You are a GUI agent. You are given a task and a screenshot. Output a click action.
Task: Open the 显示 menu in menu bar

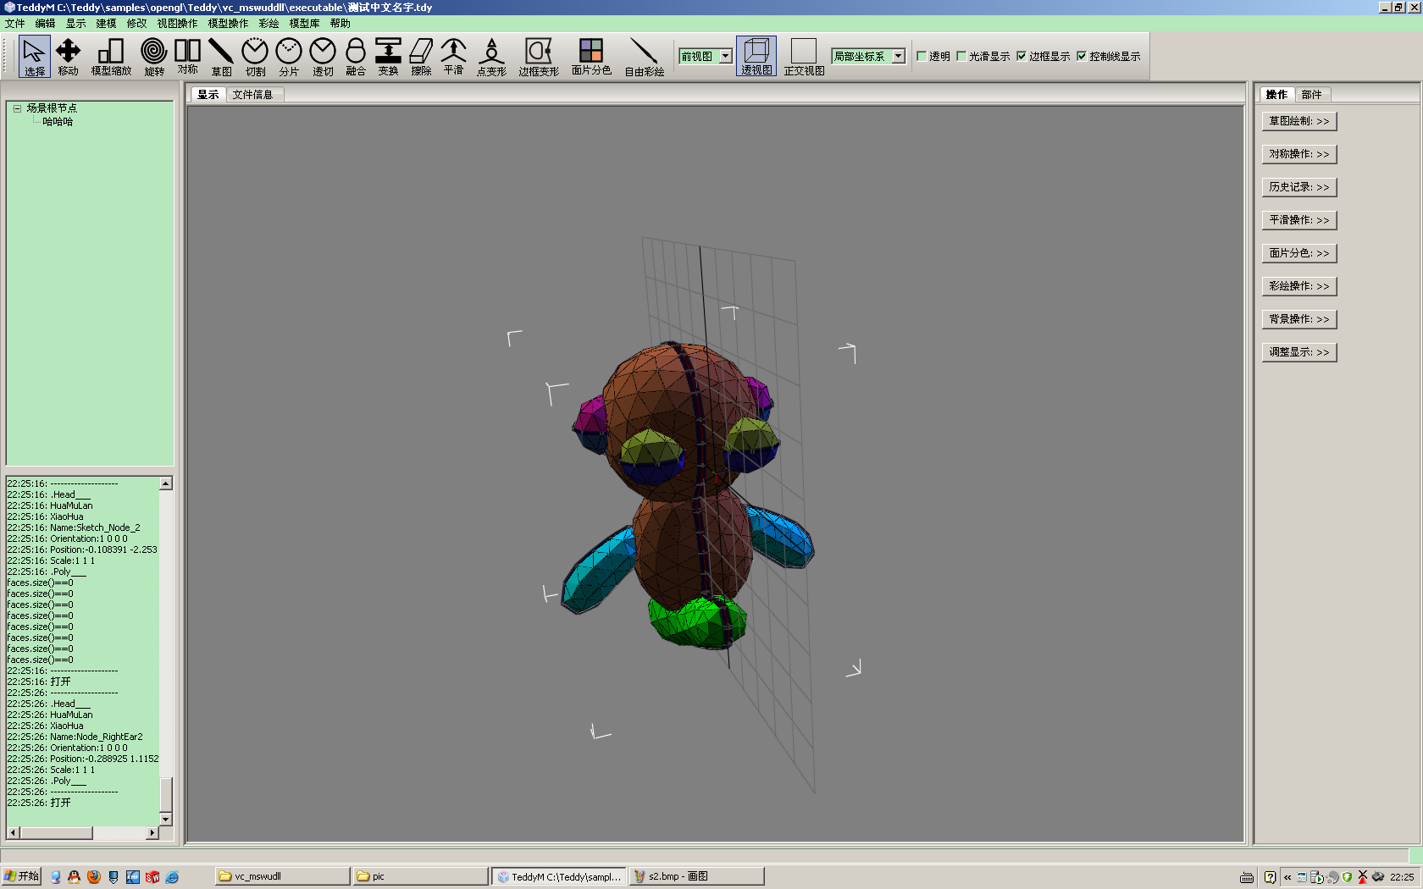click(75, 24)
